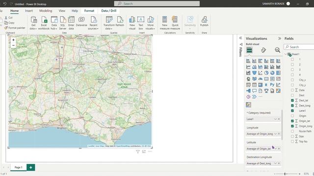
Task: Uncheck the Dest_lat field
Action: pos(292,100)
